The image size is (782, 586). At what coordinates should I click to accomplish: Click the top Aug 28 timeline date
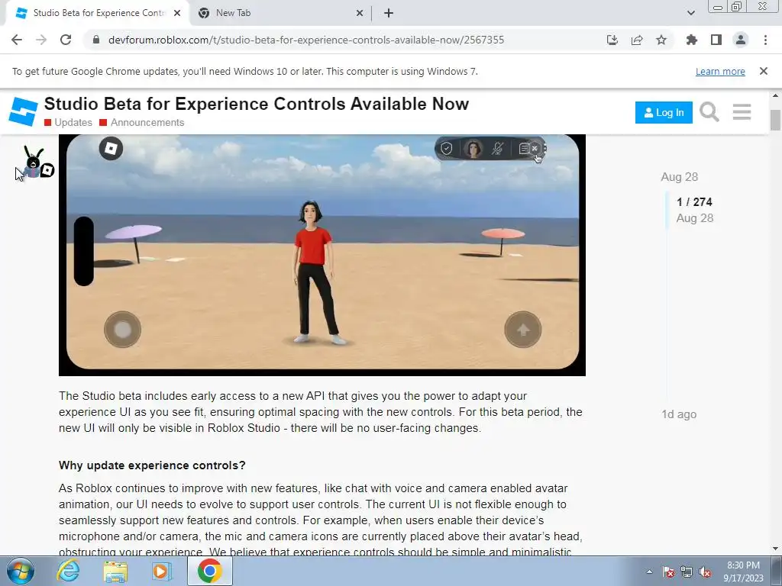(x=679, y=177)
